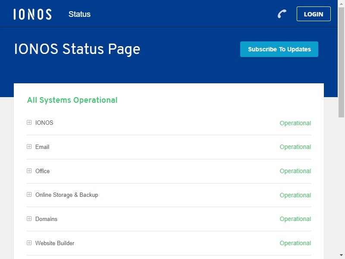Click the All Systems Operational heading
345x259 pixels.
pyautogui.click(x=72, y=100)
